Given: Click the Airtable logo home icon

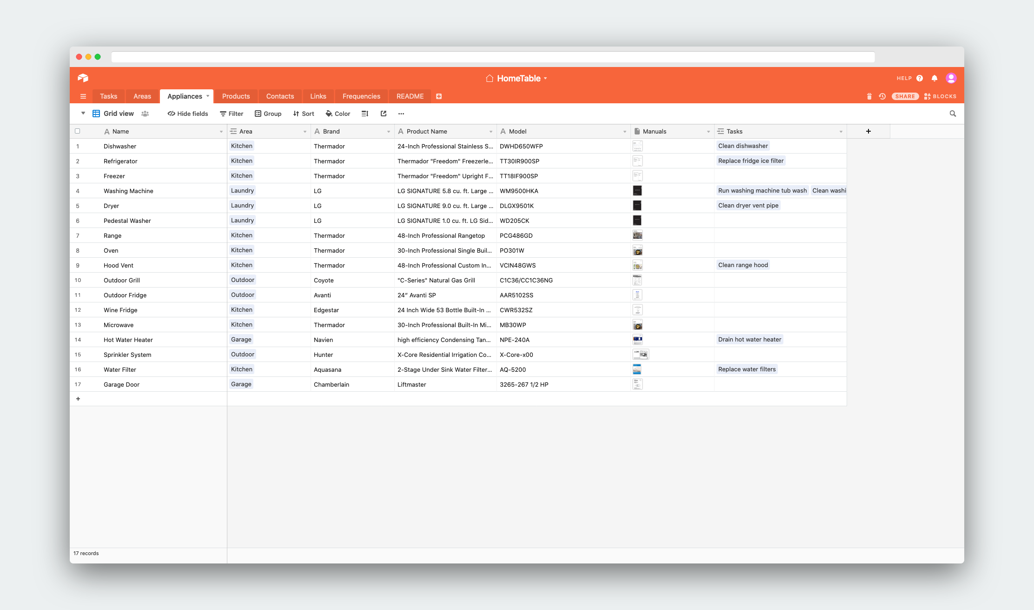Looking at the screenshot, I should pos(83,78).
